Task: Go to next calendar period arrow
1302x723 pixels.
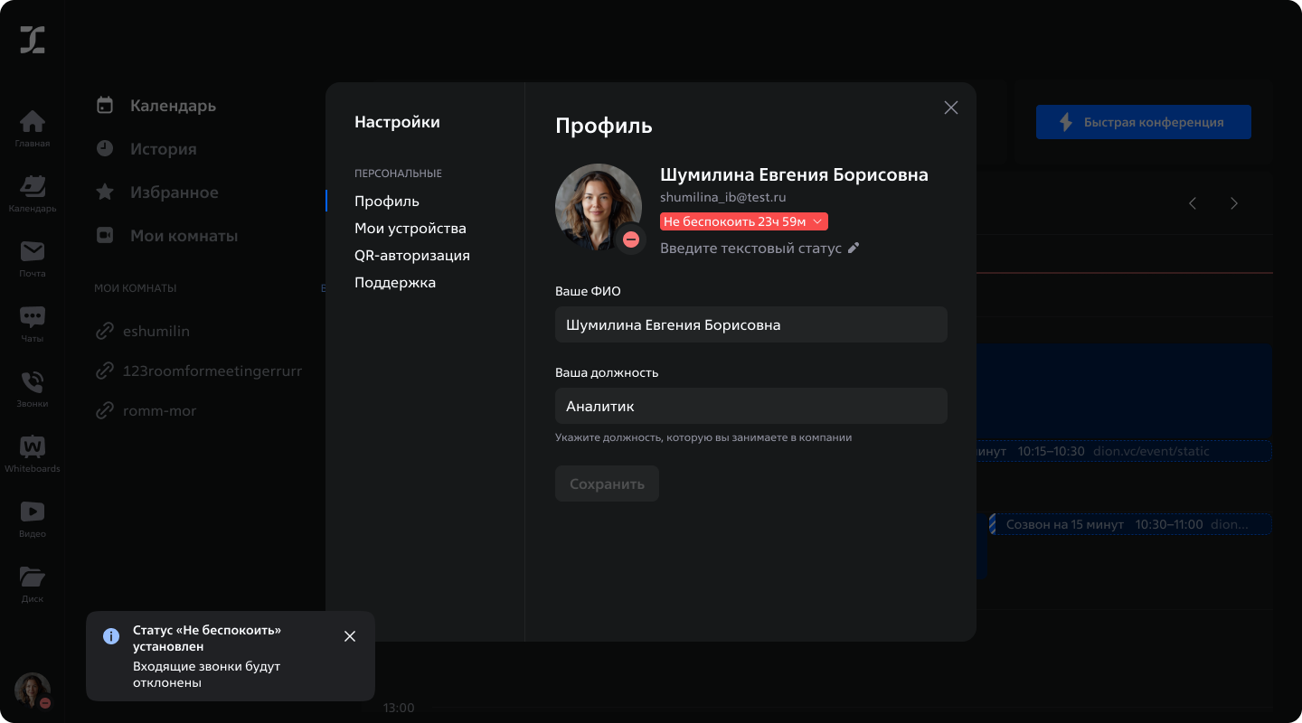Action: pos(1234,203)
